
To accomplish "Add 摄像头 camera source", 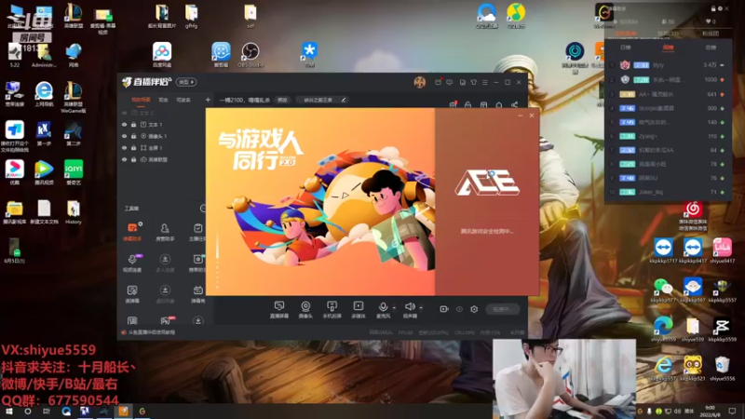I will (x=305, y=309).
